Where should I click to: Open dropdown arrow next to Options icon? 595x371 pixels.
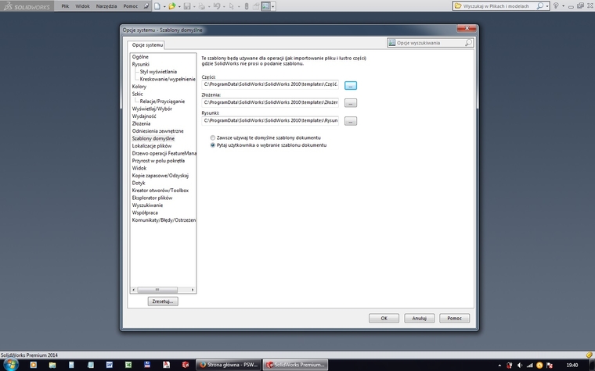[x=272, y=6]
